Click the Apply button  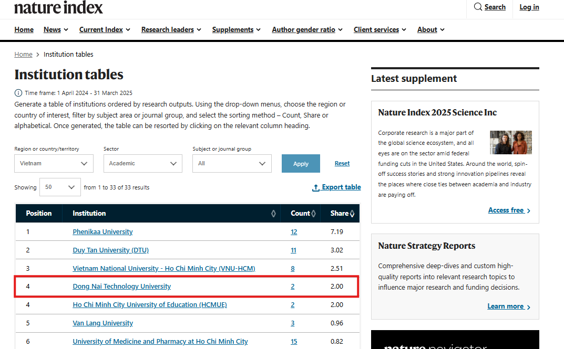301,163
